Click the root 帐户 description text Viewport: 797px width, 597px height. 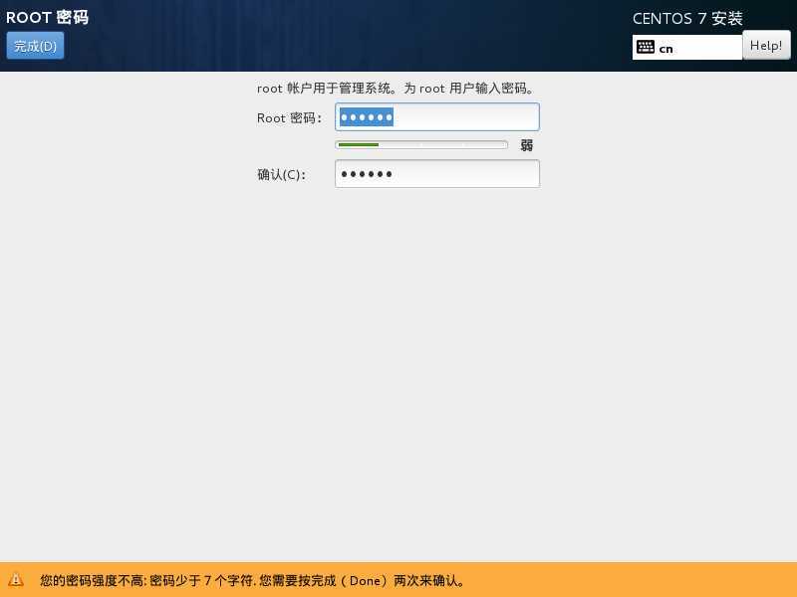pos(396,89)
